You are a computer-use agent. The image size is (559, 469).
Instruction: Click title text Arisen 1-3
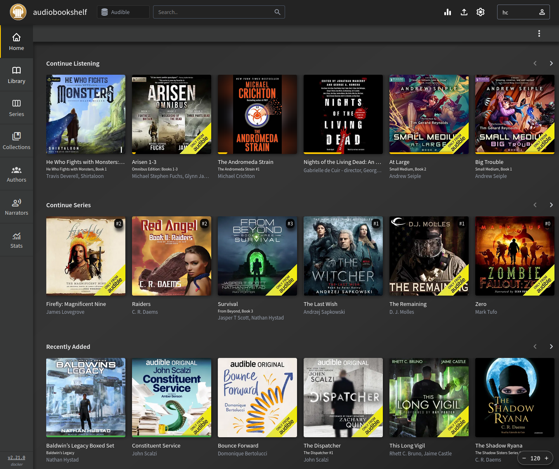tap(144, 162)
